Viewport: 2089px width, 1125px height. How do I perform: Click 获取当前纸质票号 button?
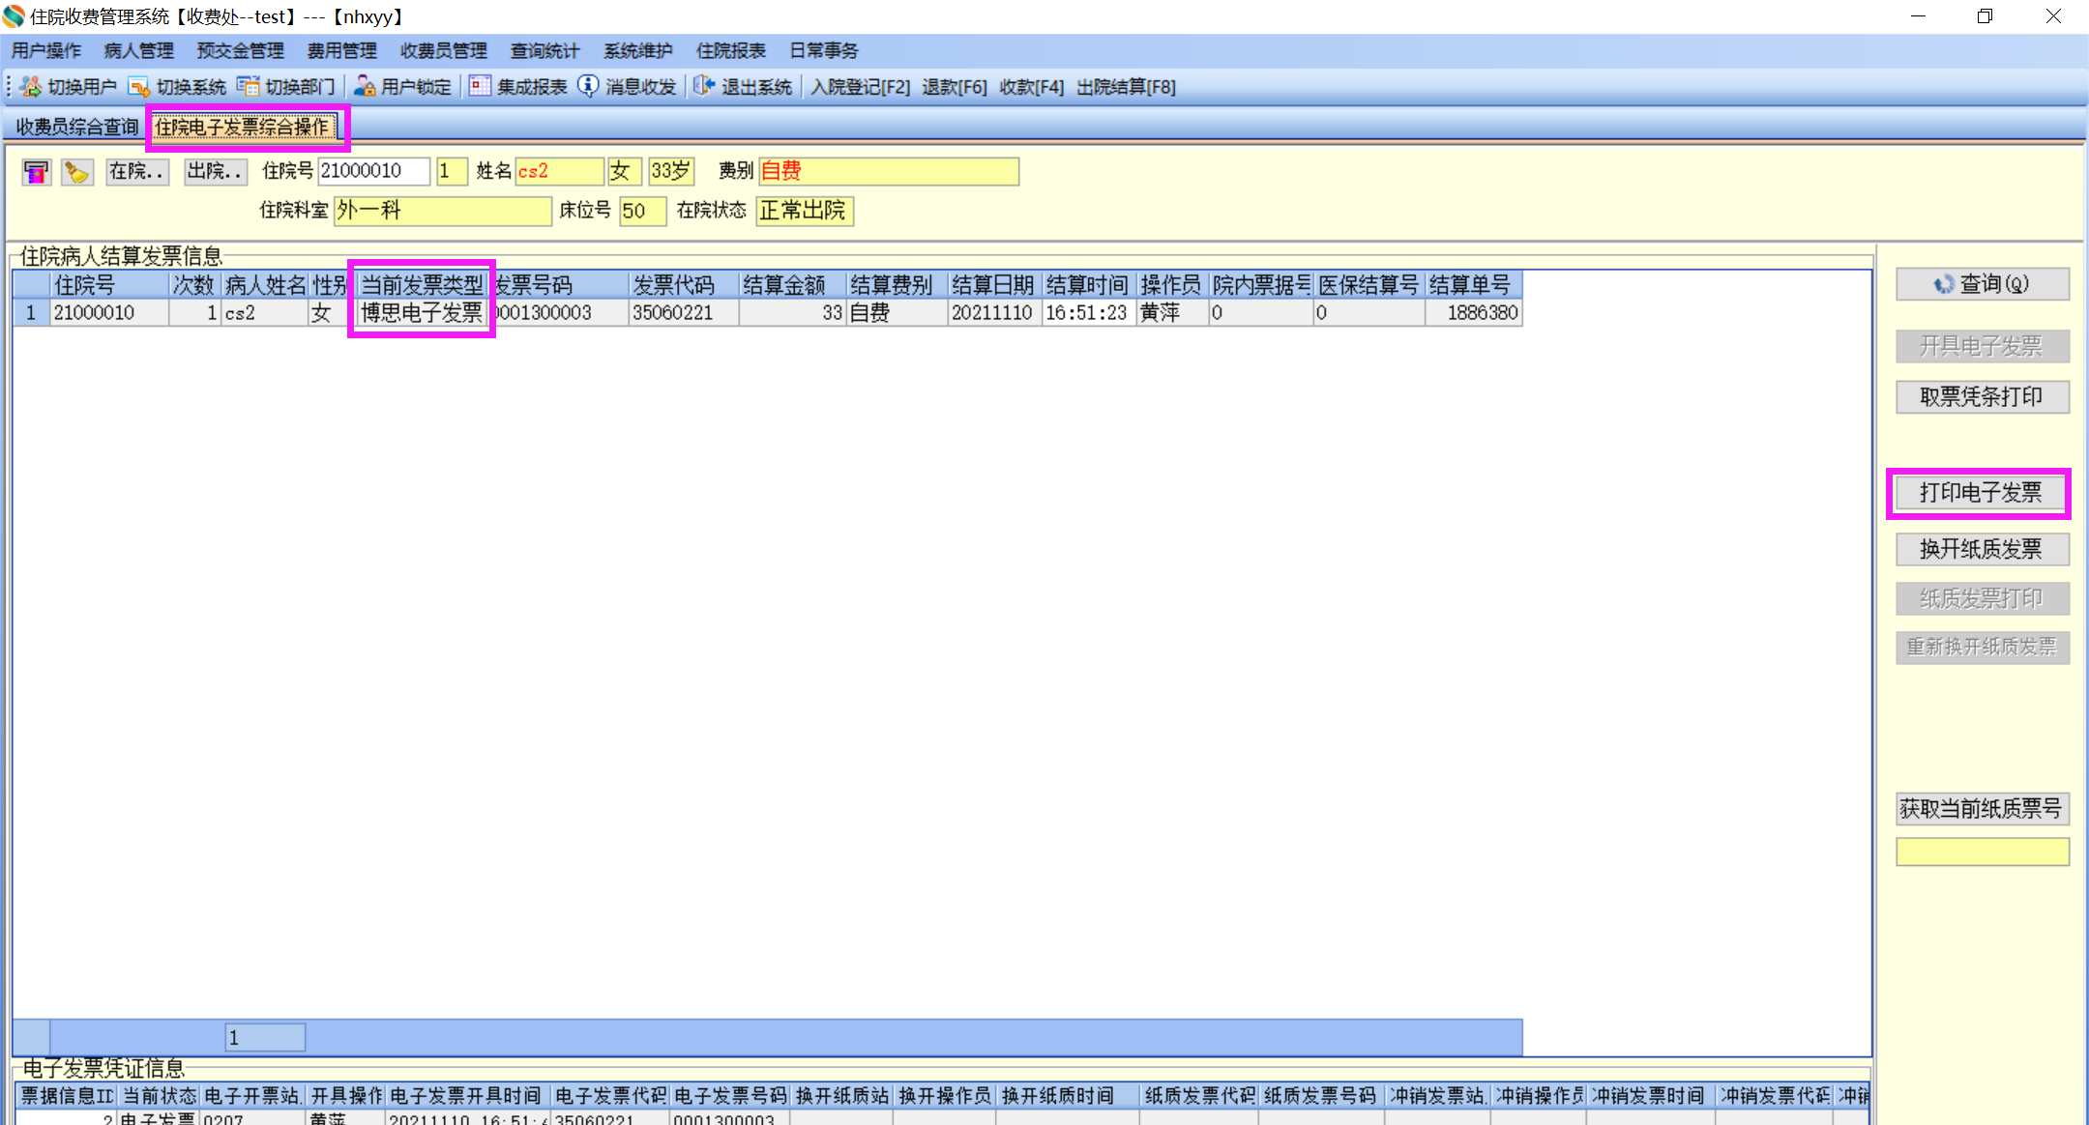click(1982, 808)
